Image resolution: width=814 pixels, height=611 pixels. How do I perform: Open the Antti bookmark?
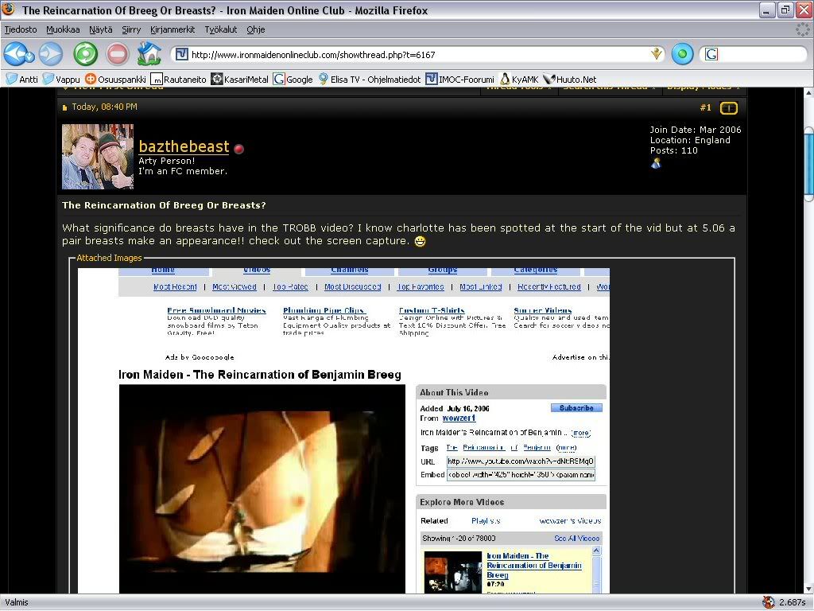[x=21, y=79]
